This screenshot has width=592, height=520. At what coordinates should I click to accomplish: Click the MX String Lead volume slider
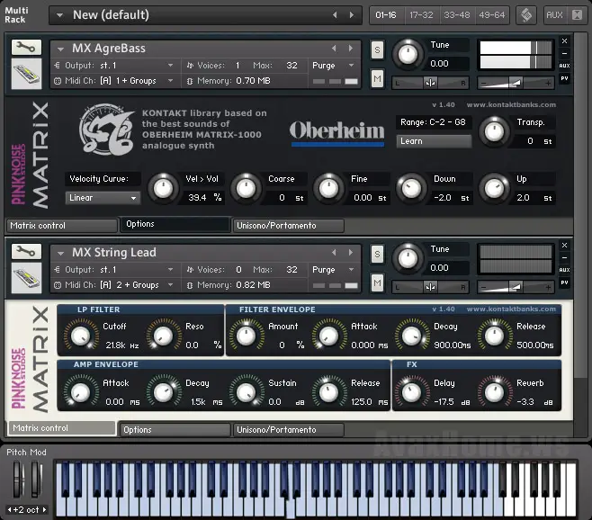pyautogui.click(x=516, y=287)
